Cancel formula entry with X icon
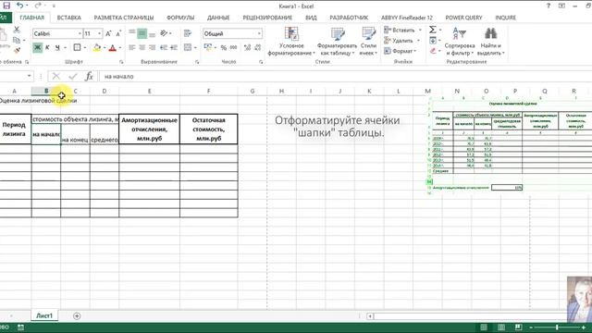This screenshot has width=592, height=333. [x=55, y=76]
